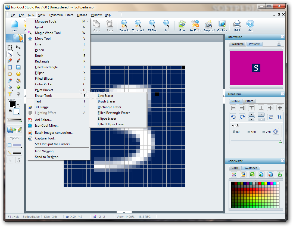The height and width of the screenshot is (227, 293).
Task: Click the Zoom in toolbar icon
Action: click(x=124, y=26)
